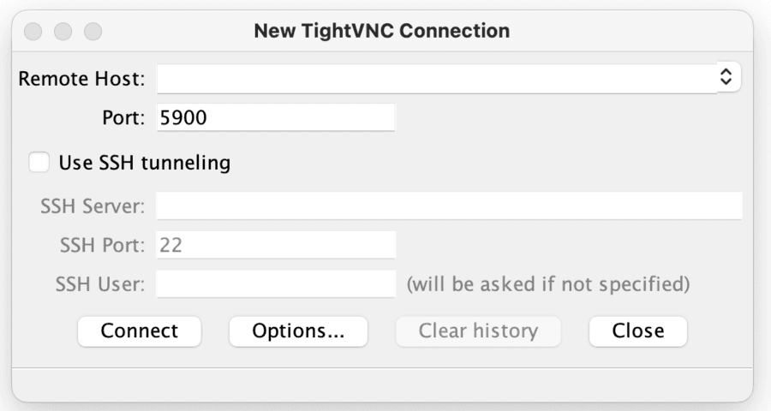Click the Port label text
This screenshot has width=771, height=411.
pos(125,118)
